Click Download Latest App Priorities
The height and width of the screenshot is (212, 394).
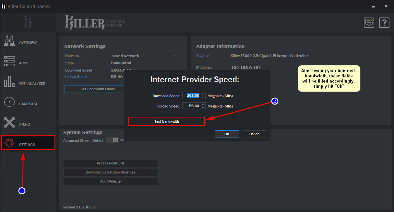[110, 172]
